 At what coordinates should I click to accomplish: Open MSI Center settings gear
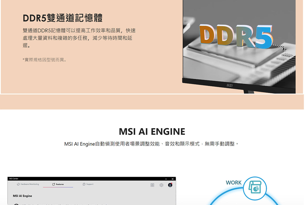click(161, 185)
